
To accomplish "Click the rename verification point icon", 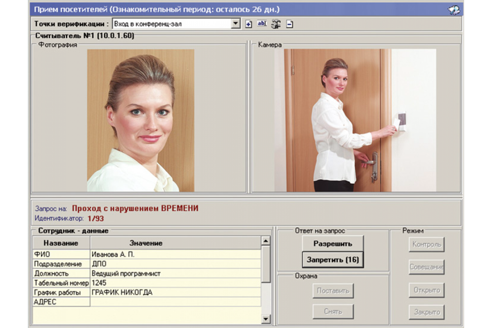I will (x=262, y=24).
